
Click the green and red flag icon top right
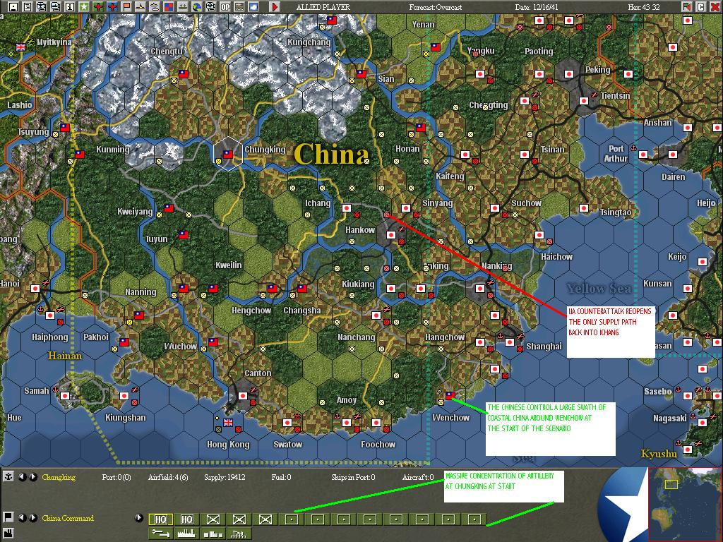[x=687, y=6]
